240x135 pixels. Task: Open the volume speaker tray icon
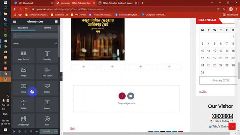point(3,109)
